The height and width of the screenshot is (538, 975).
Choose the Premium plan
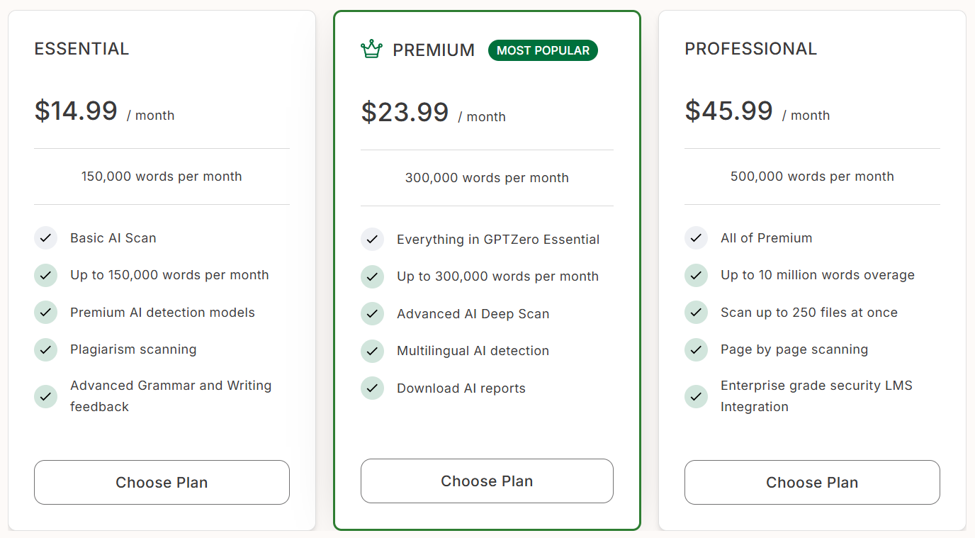(487, 481)
